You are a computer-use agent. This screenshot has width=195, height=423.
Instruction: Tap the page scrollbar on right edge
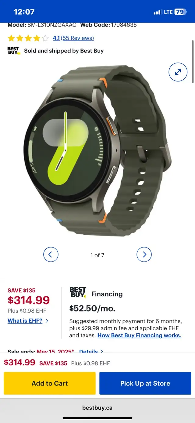193,61
